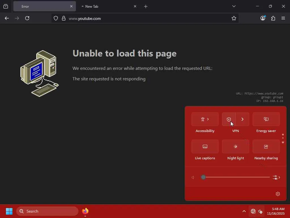Click the IP: 192.168.1.16 text

[x=270, y=101]
